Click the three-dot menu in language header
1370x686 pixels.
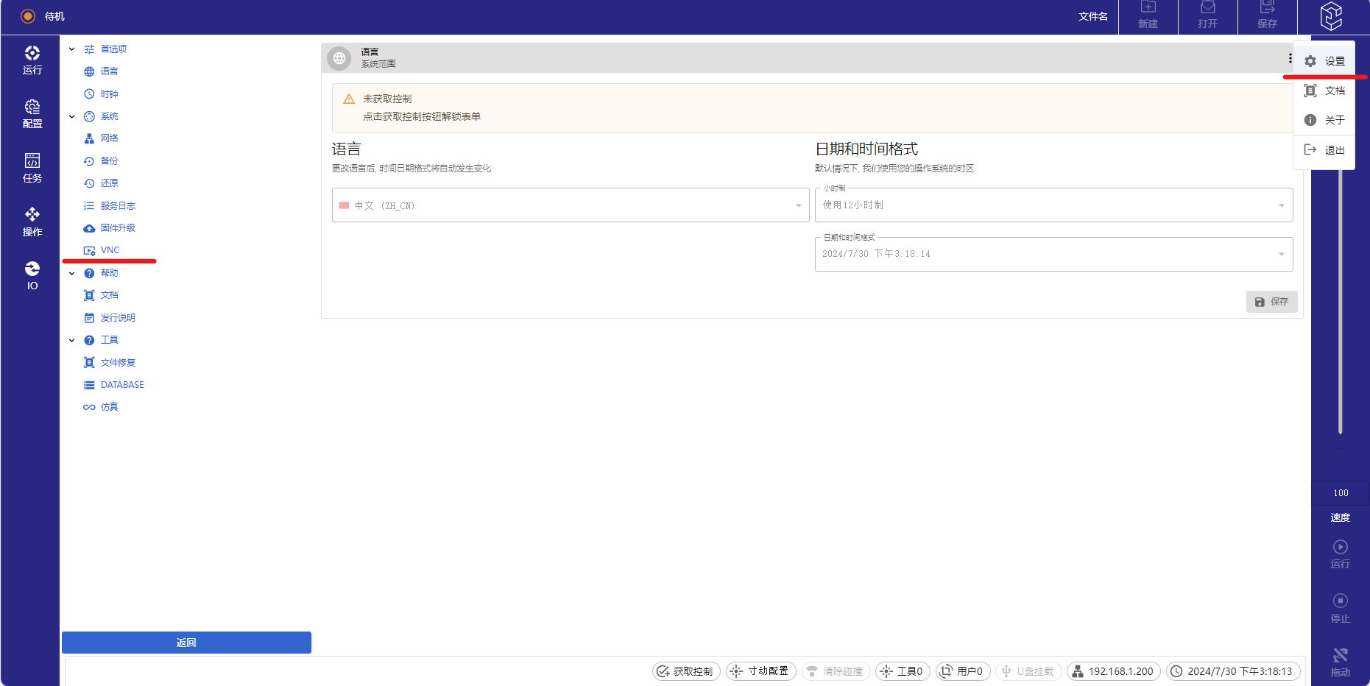click(1290, 58)
